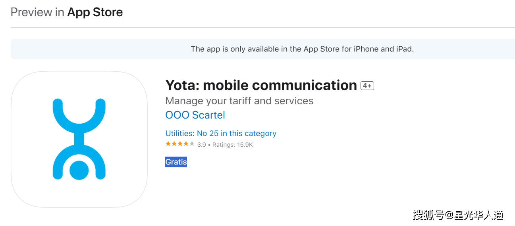
Task: Click the Ratings: 15.9K count text
Action: (x=232, y=145)
